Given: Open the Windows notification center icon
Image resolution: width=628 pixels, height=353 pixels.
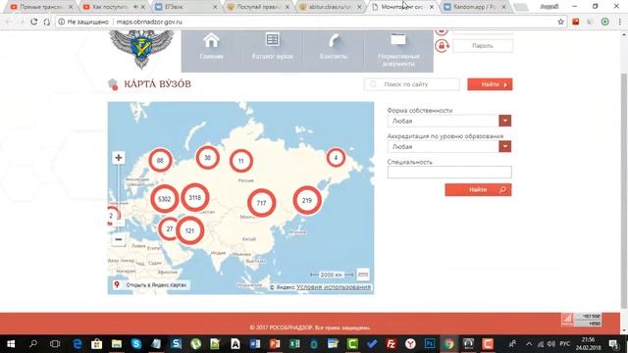Looking at the screenshot, I should click(x=613, y=344).
